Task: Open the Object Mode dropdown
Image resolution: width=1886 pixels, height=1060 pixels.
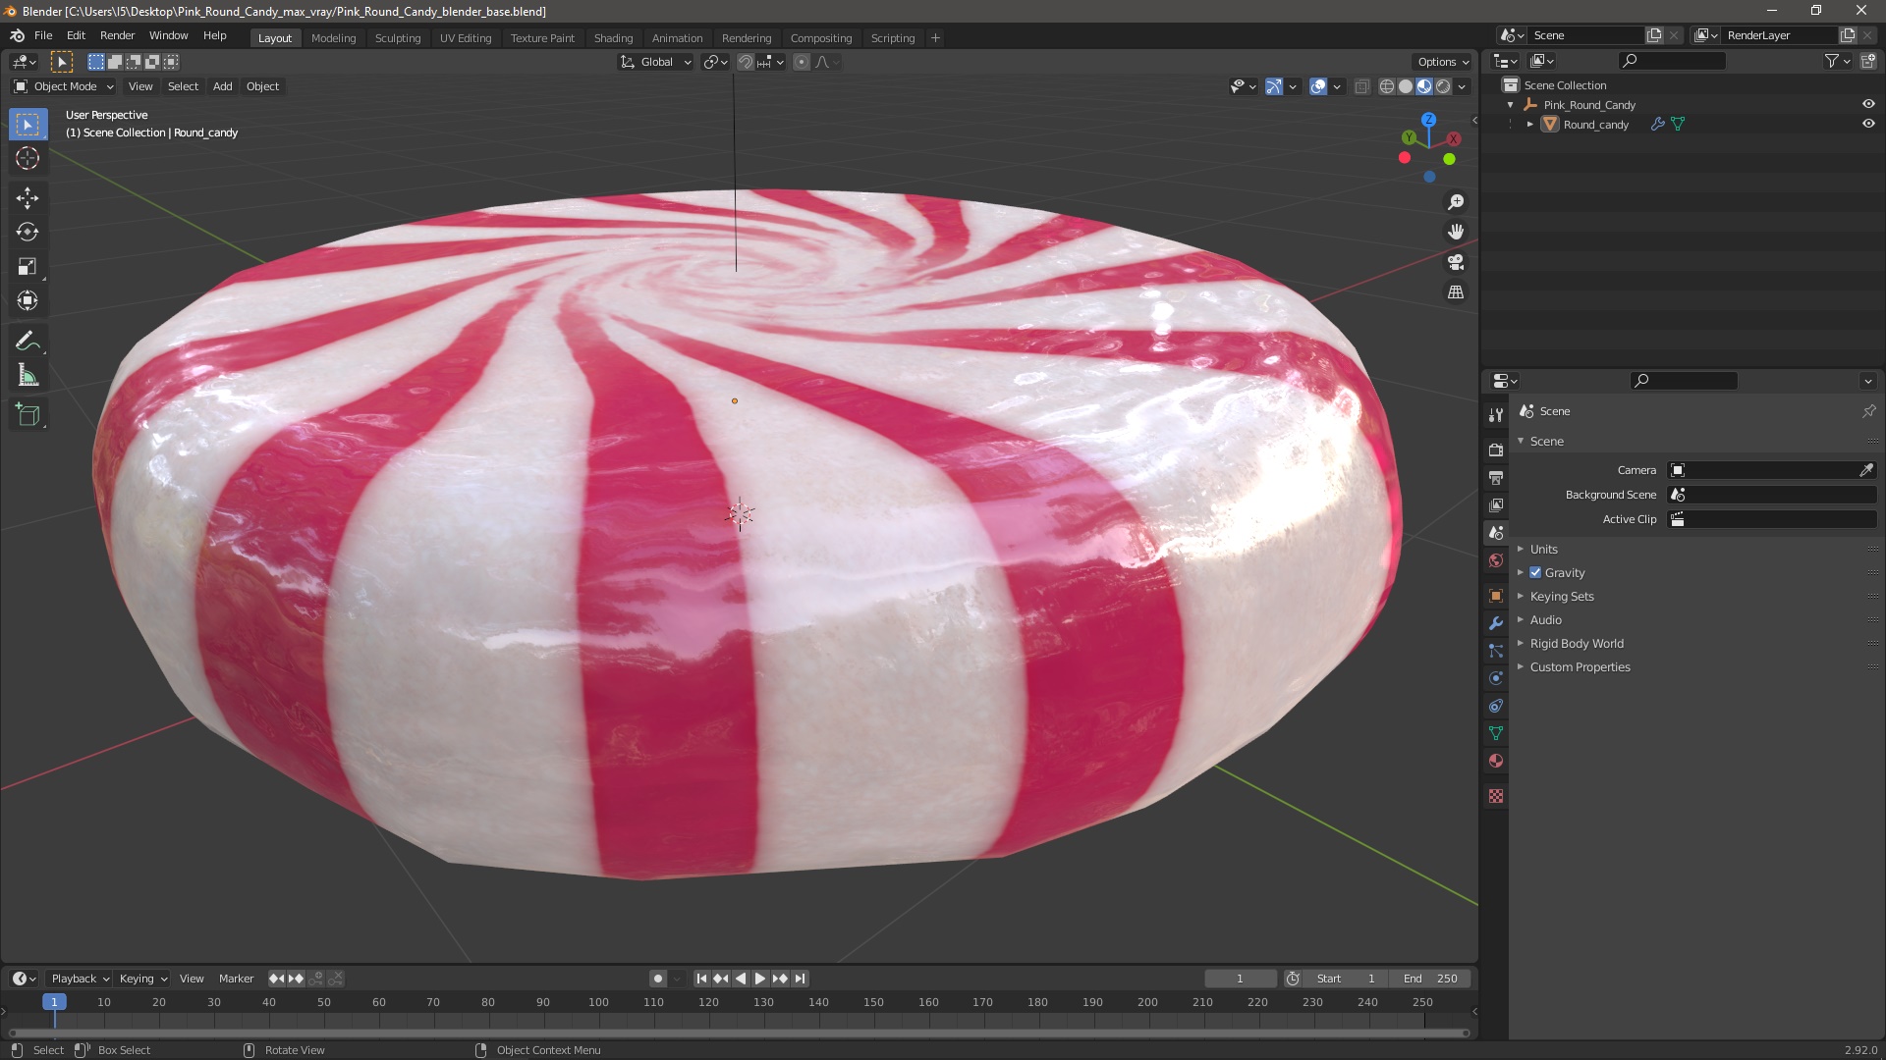Action: 64,86
